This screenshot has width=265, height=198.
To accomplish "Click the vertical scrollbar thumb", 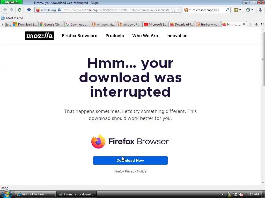I will point(263,59).
